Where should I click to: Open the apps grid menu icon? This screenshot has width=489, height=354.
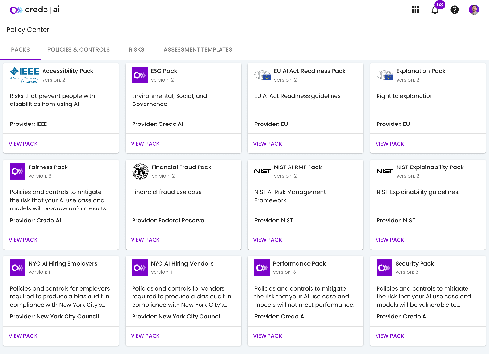(x=415, y=10)
